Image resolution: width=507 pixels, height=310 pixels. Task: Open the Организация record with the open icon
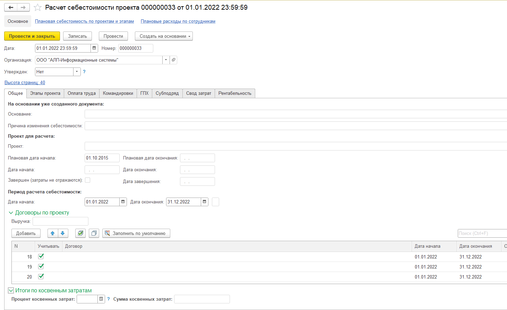173,60
